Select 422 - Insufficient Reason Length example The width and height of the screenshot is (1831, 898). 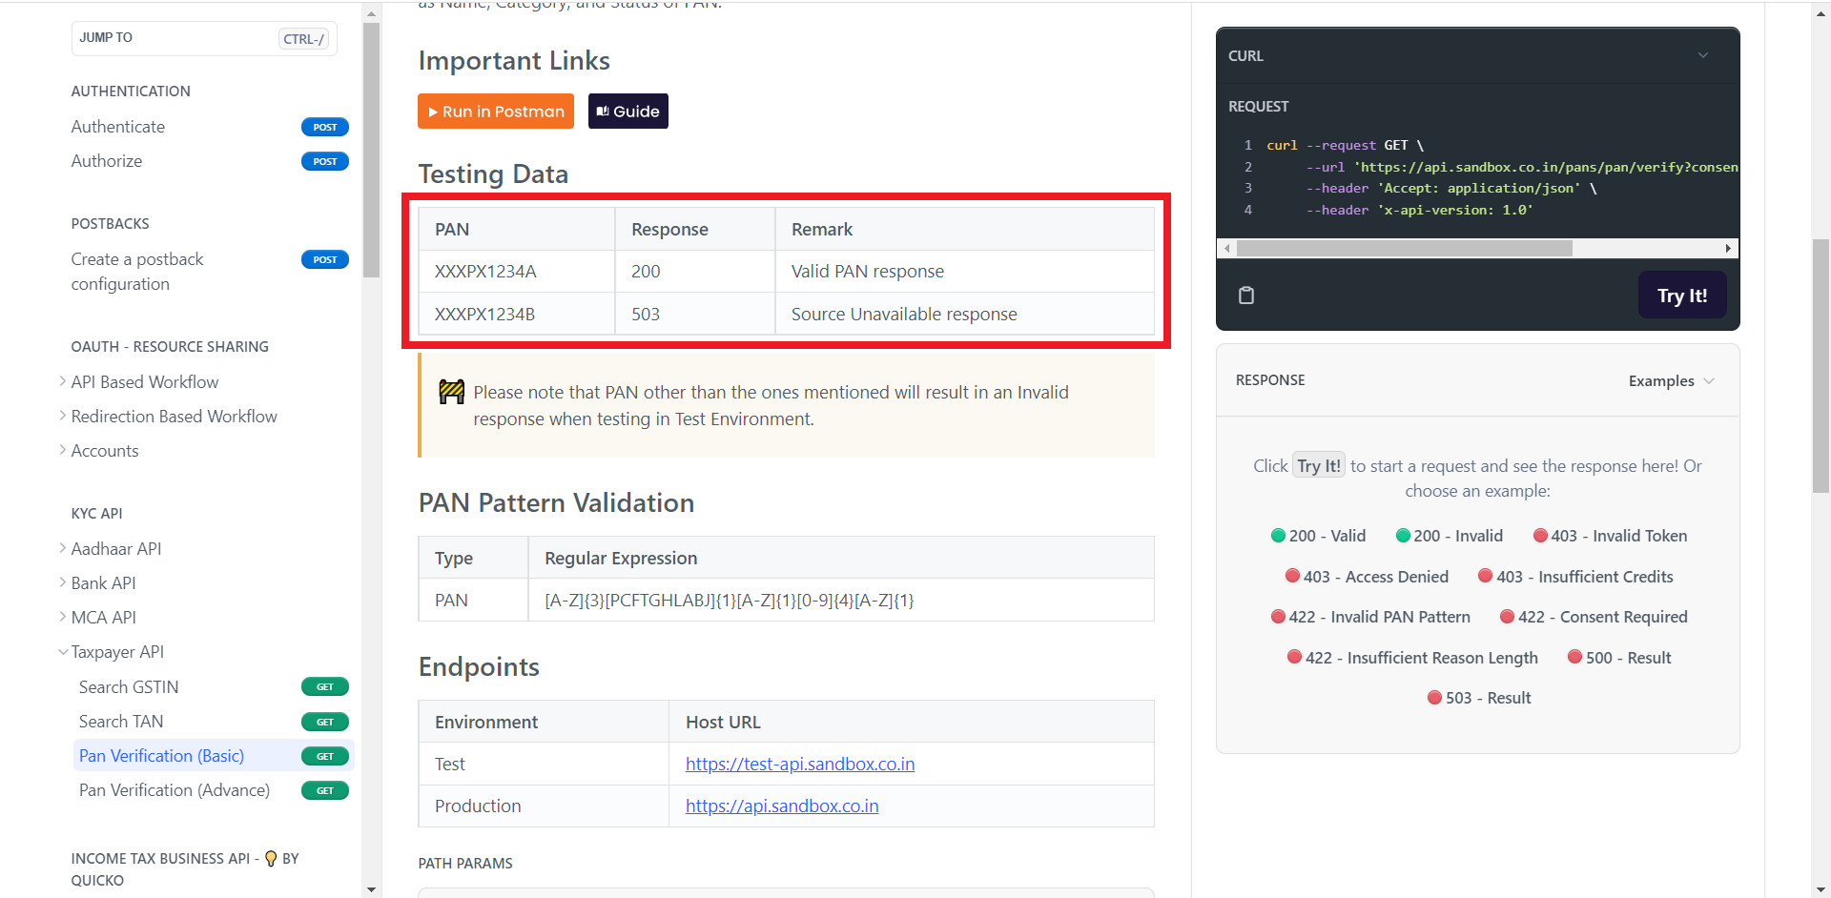(1412, 658)
